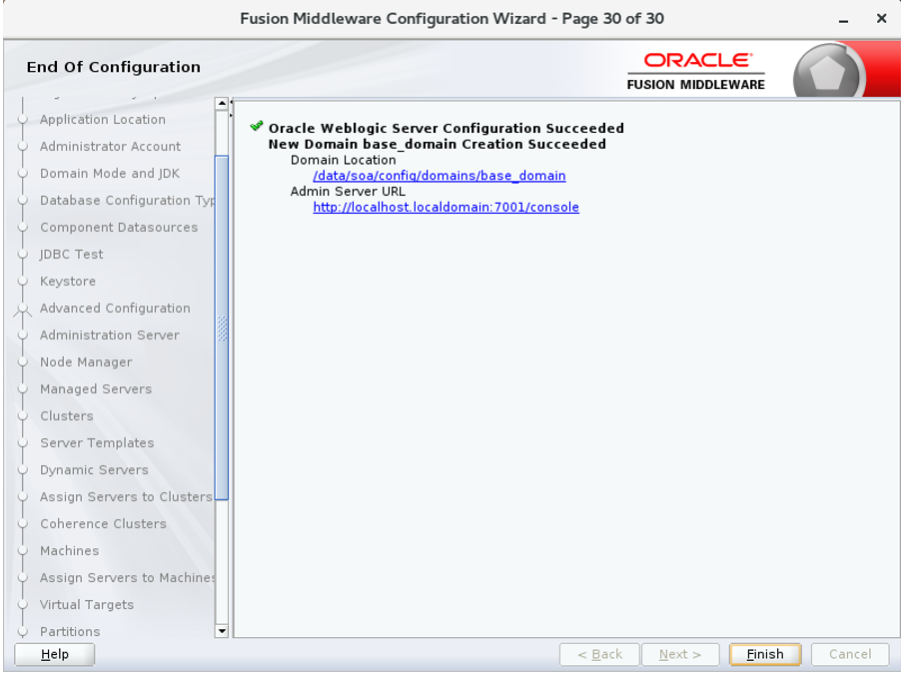Image resolution: width=901 pixels, height=673 pixels.
Task: Close the Configuration Wizard window
Action: 881,18
